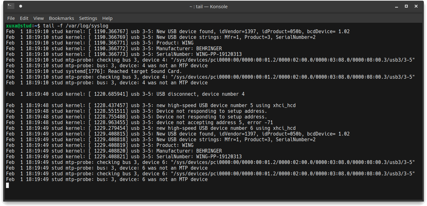Viewport: 427px width, 206px height.
Task: Click the command 'tail -f /var/log/syslog'
Action: tap(76, 26)
